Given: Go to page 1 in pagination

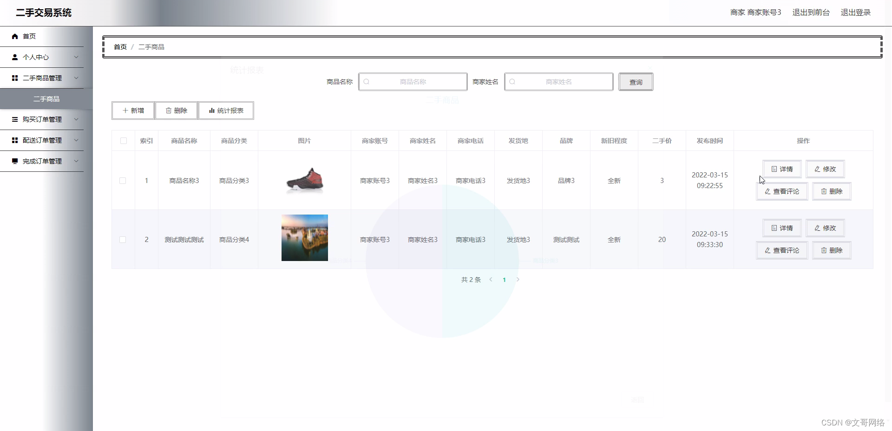Looking at the screenshot, I should coord(505,280).
